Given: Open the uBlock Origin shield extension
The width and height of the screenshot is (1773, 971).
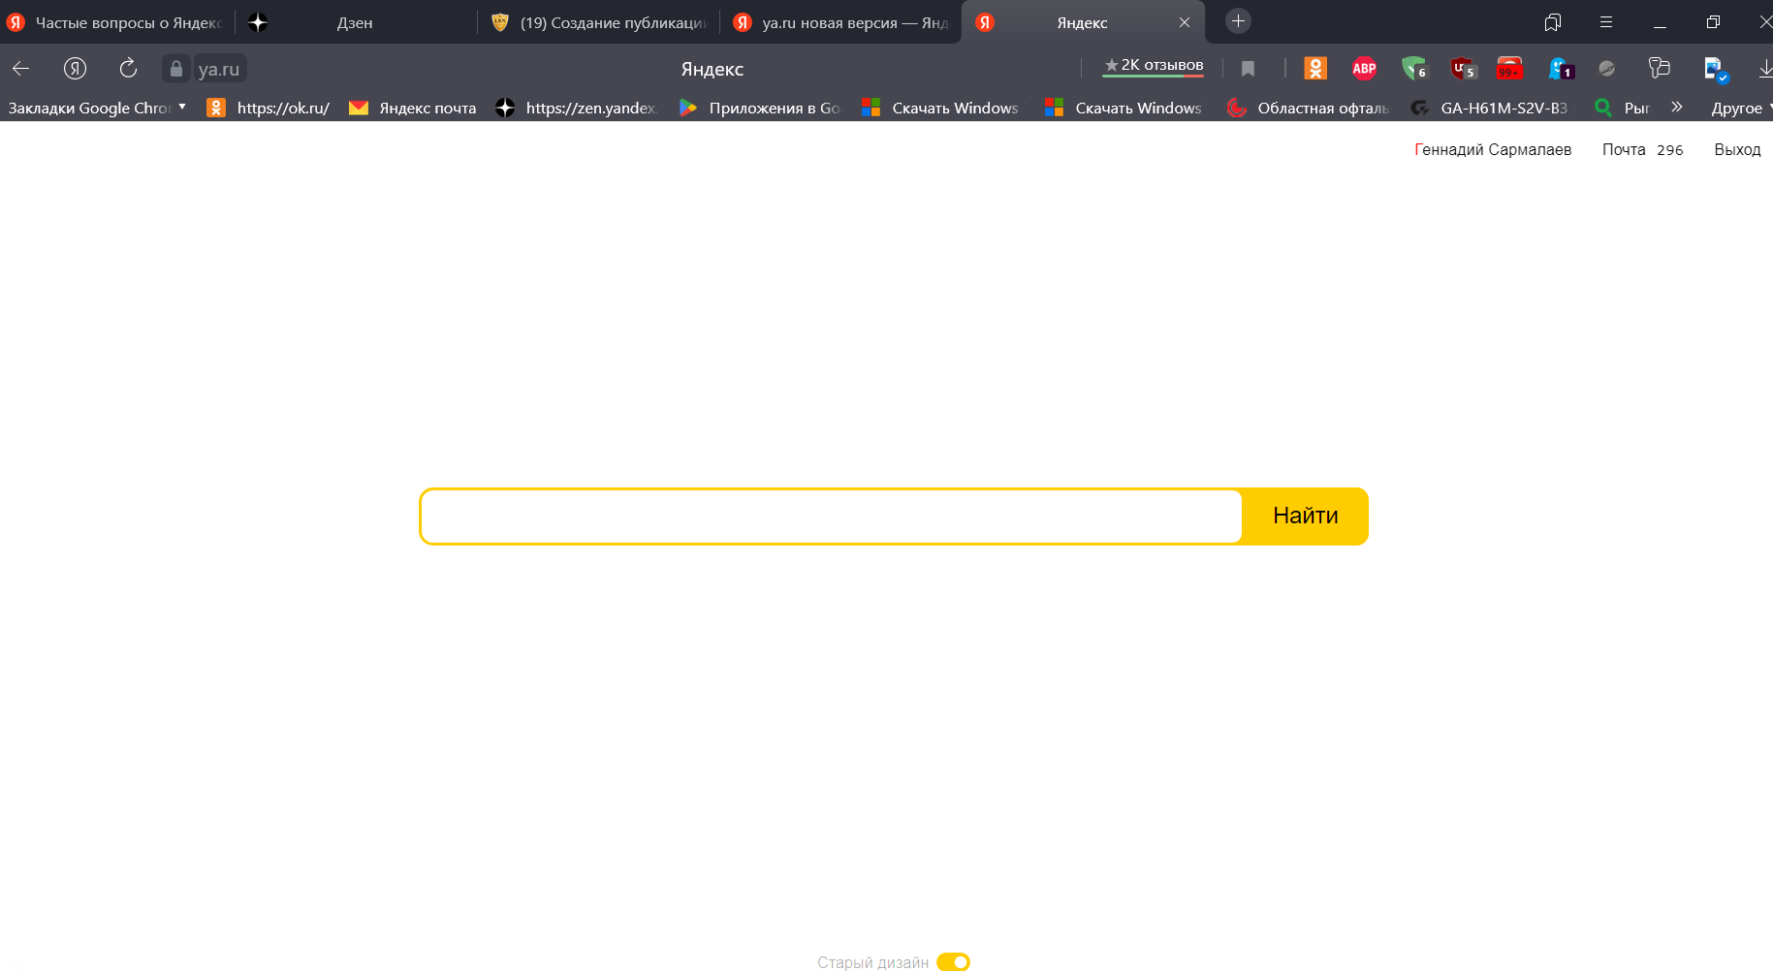Looking at the screenshot, I should [x=1461, y=68].
